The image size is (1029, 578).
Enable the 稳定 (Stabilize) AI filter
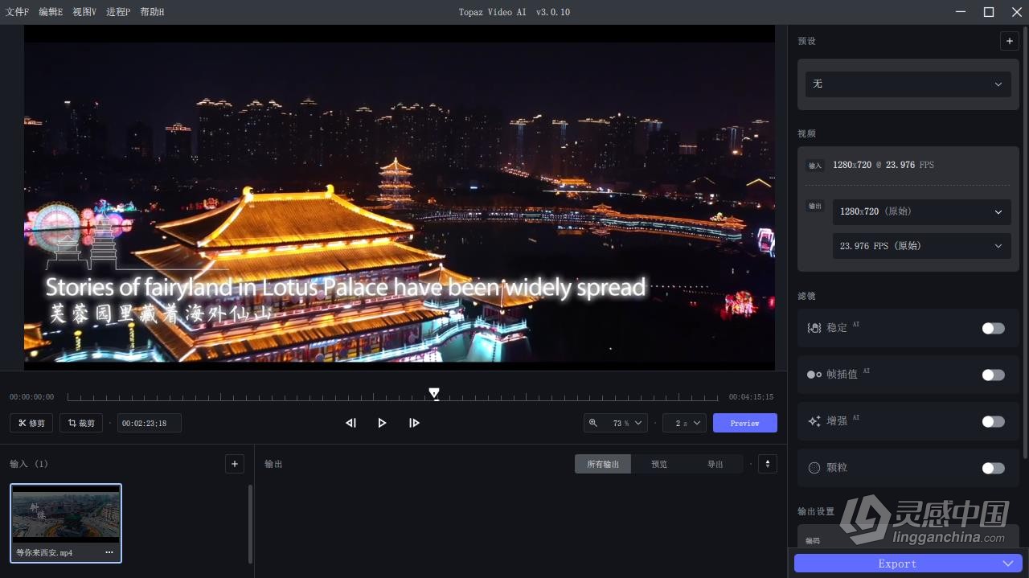(x=993, y=328)
